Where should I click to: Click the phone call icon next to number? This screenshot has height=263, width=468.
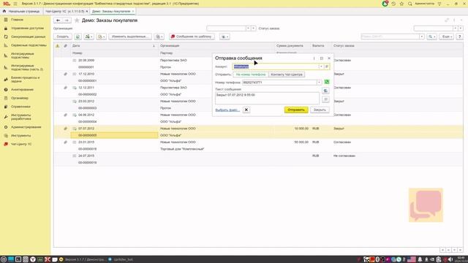327,82
